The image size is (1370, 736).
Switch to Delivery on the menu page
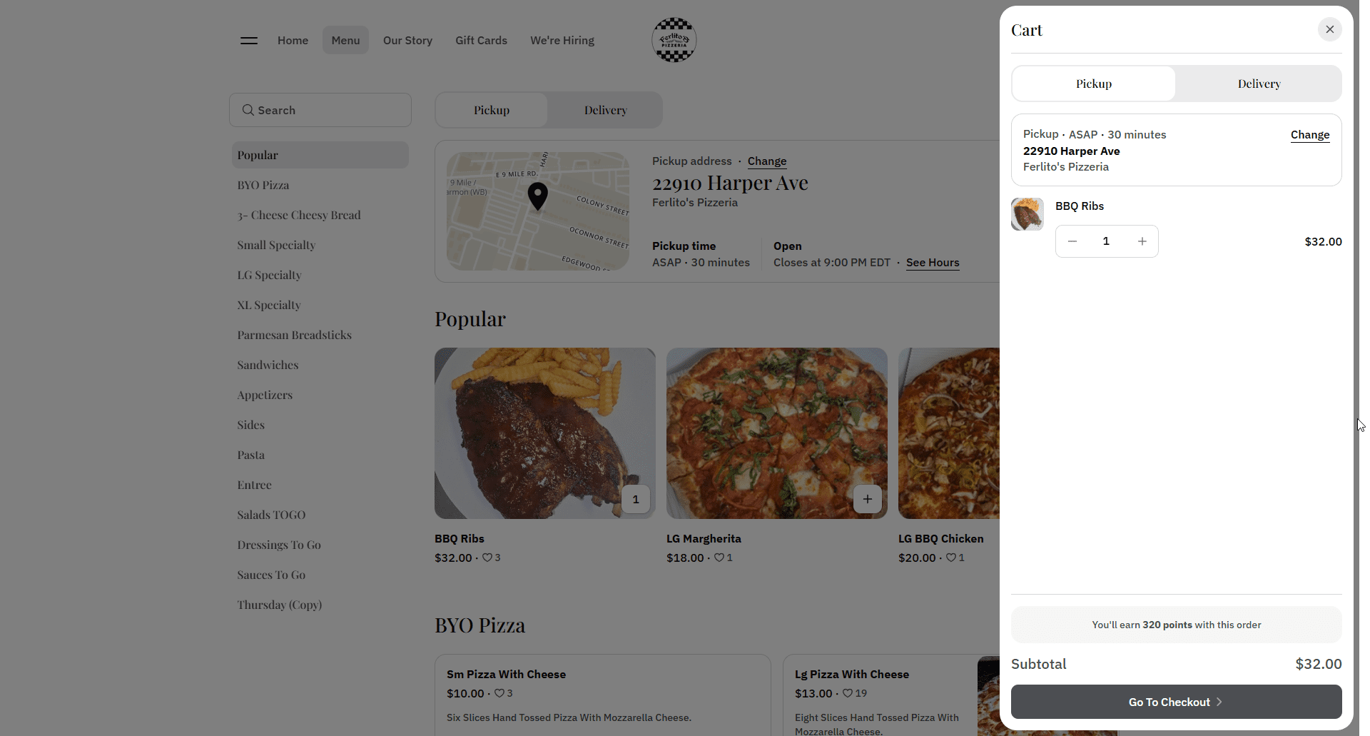pyautogui.click(x=605, y=110)
